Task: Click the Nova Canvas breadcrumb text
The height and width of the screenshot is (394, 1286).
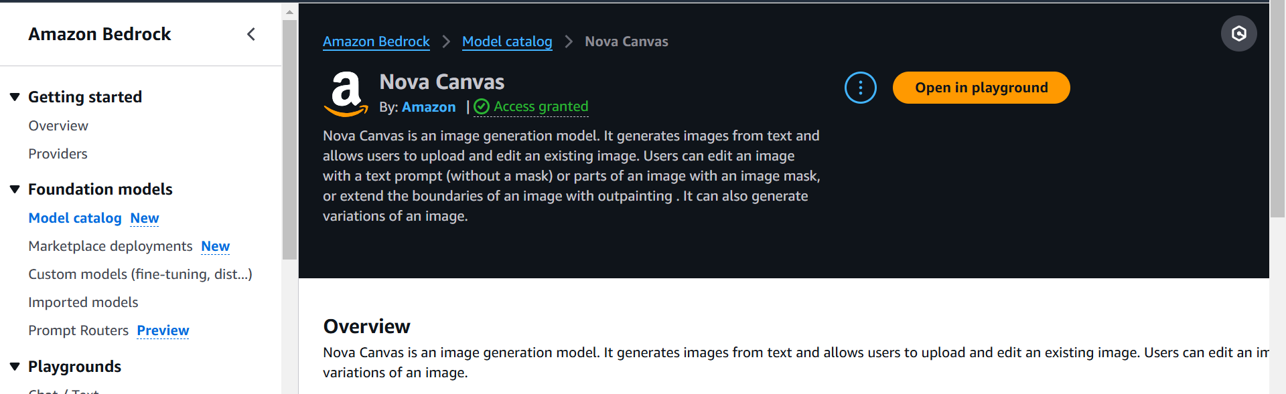Action: 626,41
